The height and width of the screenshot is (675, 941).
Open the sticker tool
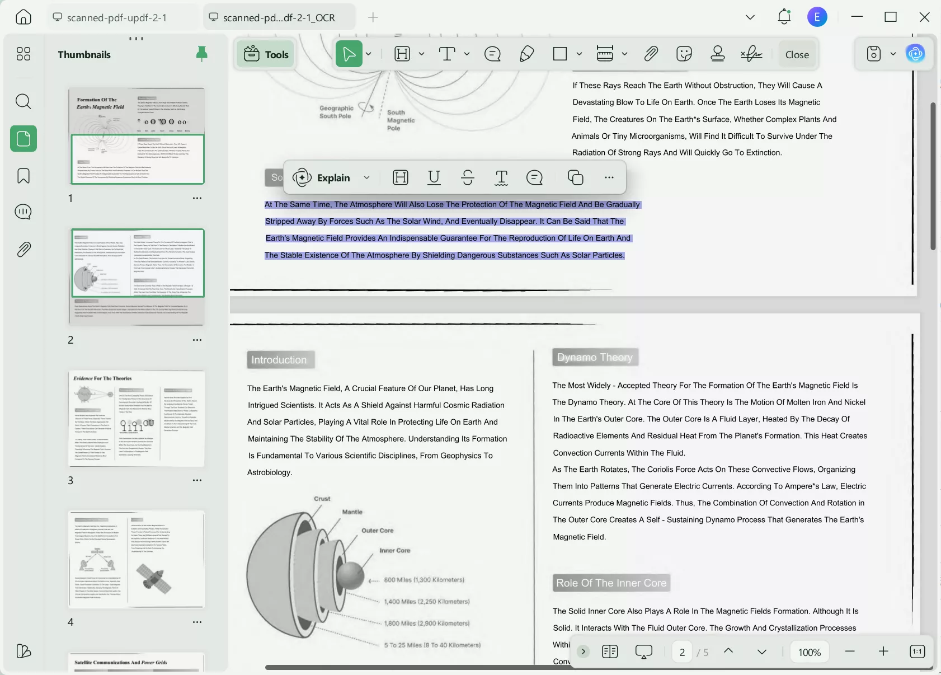[x=684, y=54]
